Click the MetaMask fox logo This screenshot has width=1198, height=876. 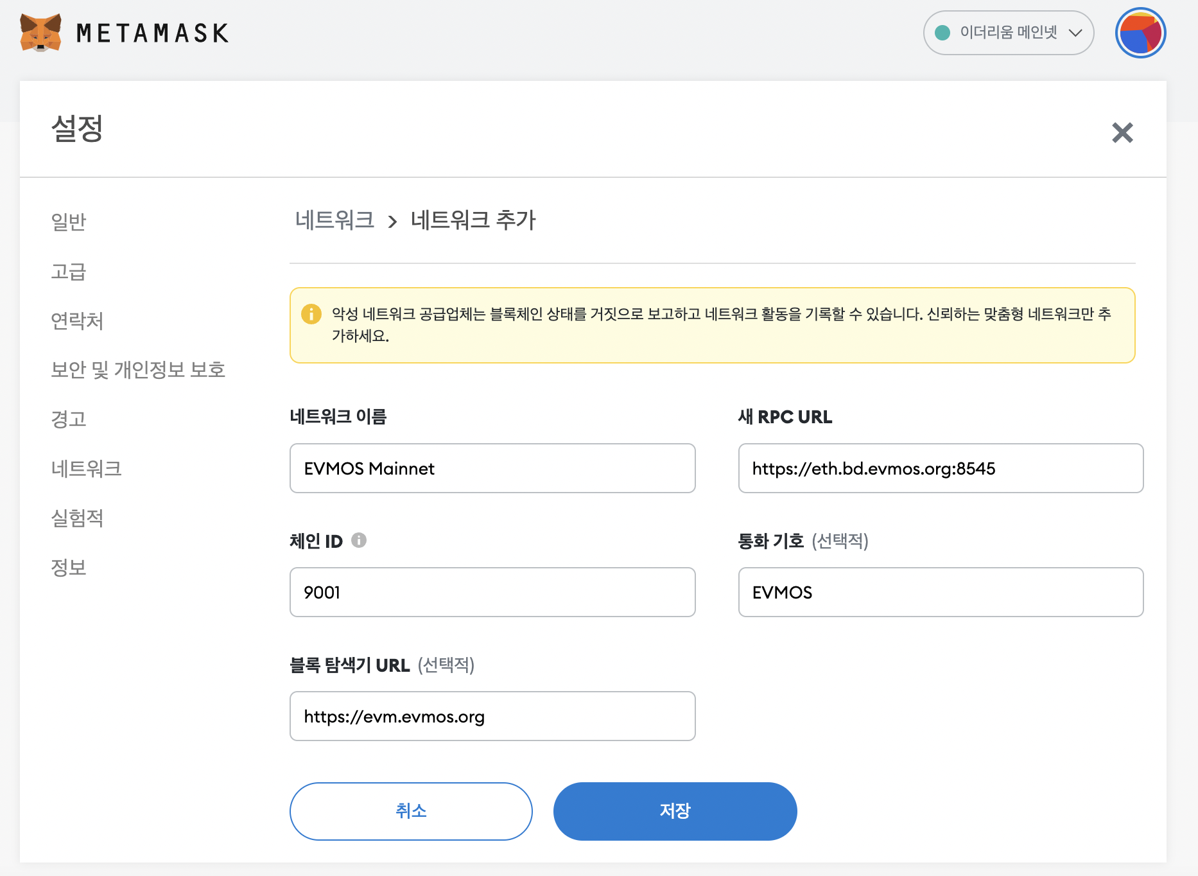pos(40,32)
